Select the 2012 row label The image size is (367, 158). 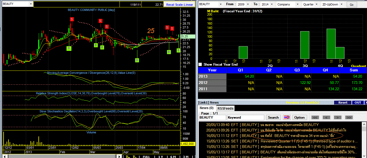(212, 83)
